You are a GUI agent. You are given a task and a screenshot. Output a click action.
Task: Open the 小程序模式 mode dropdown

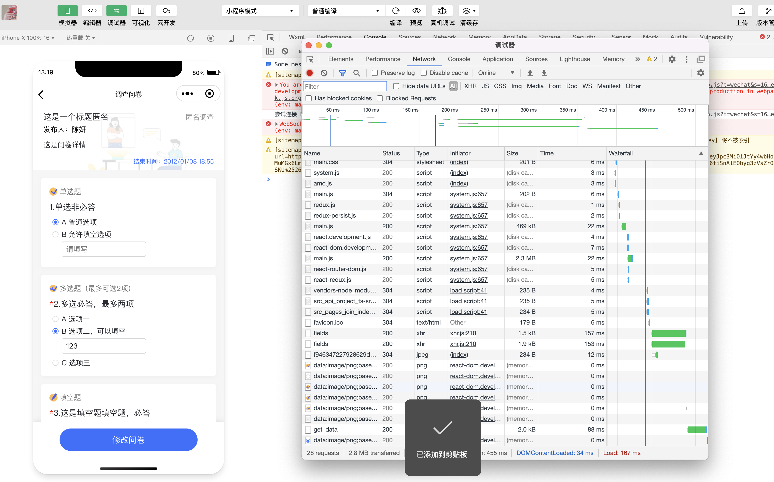[x=260, y=11]
